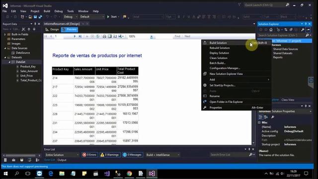Select Shared Data Sources in Solution Explorer
318x179 pixels.
coord(285,49)
